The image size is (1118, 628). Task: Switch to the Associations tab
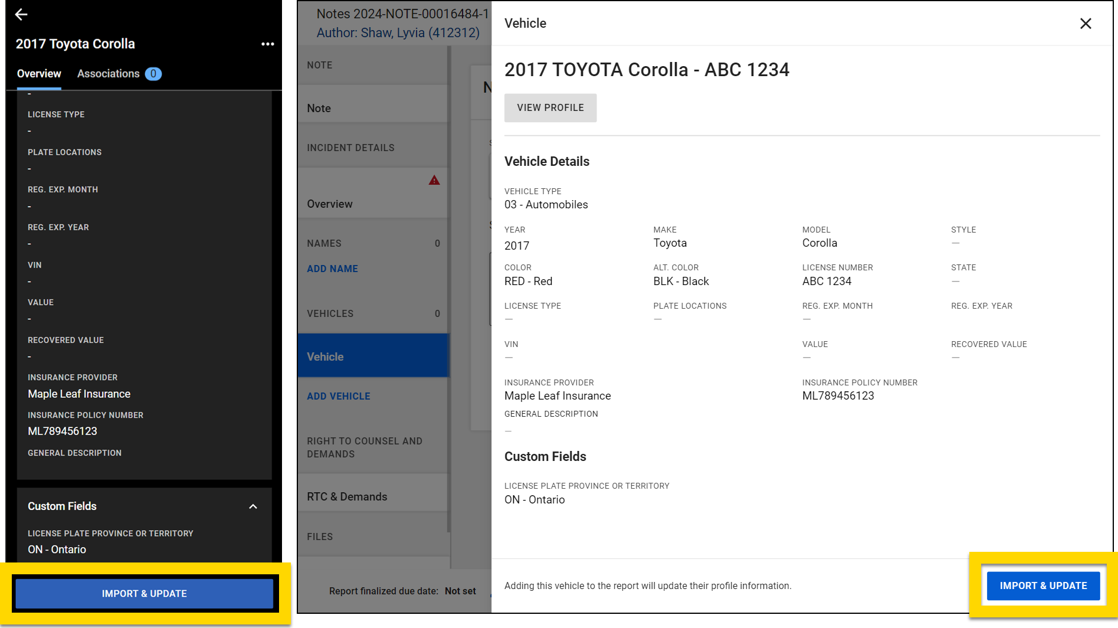coord(109,74)
